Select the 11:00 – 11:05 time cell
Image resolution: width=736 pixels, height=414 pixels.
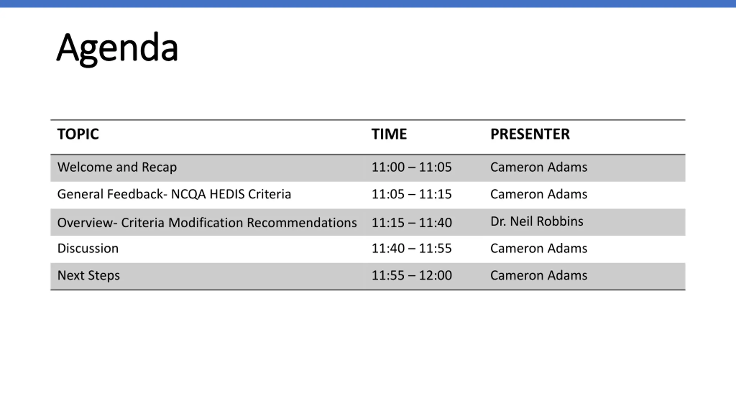click(x=412, y=167)
